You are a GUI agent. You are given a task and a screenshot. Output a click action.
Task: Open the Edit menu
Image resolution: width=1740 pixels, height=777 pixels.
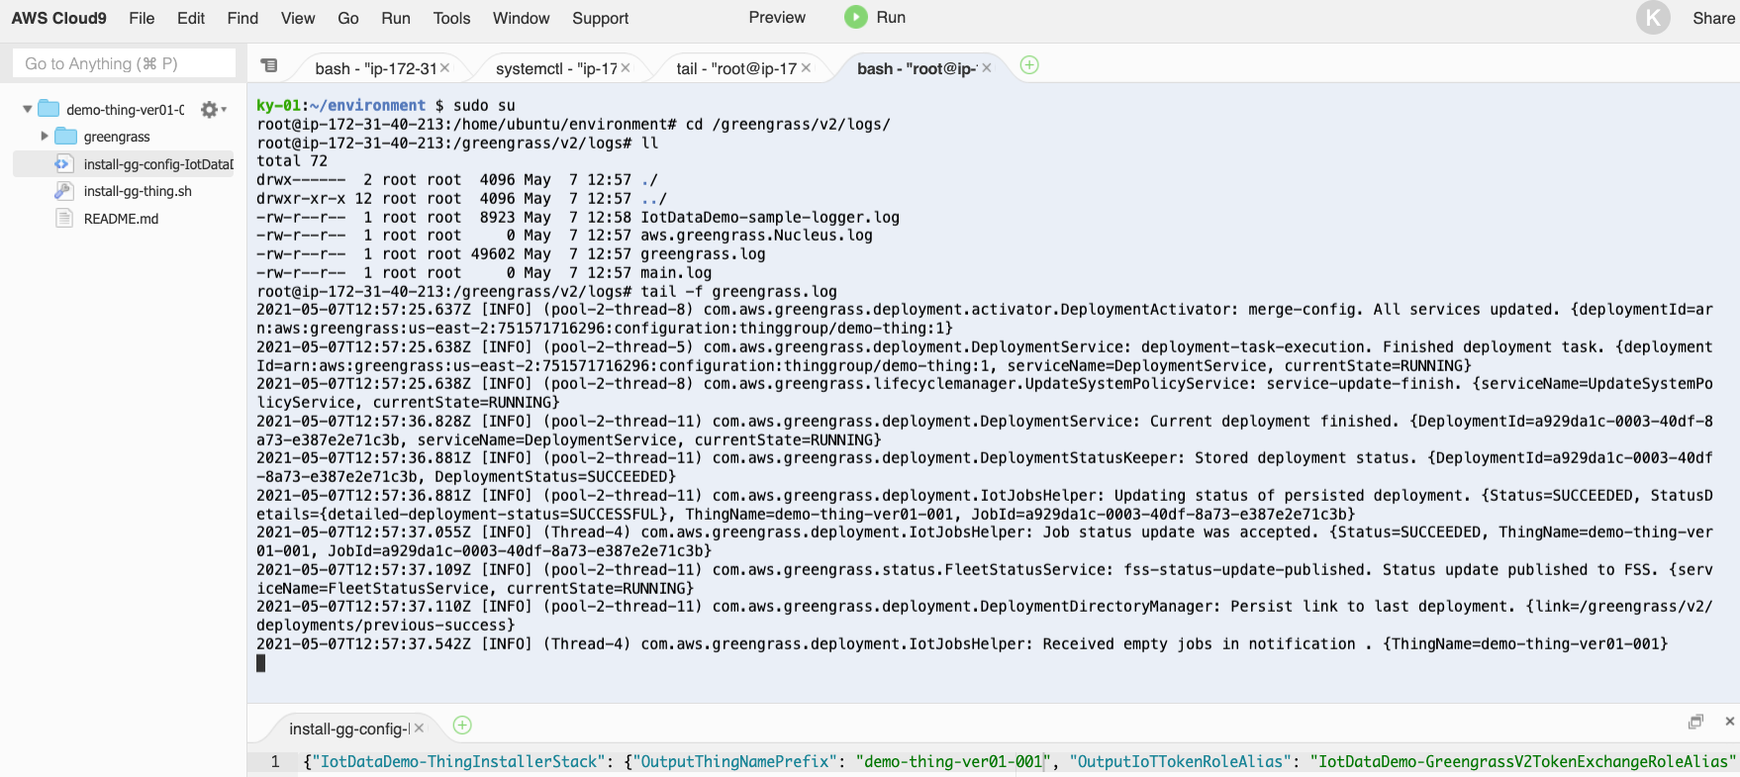(191, 18)
